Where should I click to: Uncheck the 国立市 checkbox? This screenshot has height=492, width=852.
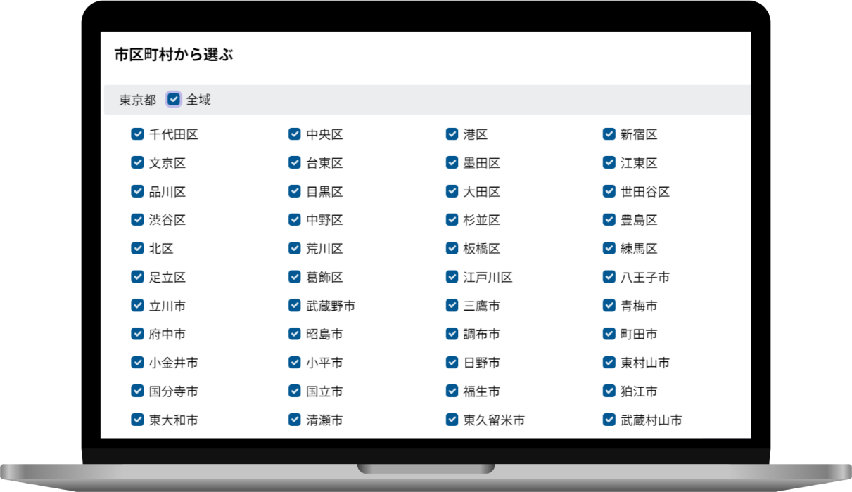pyautogui.click(x=295, y=391)
